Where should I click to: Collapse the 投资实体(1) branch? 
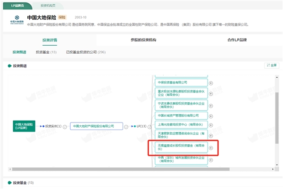65,127
